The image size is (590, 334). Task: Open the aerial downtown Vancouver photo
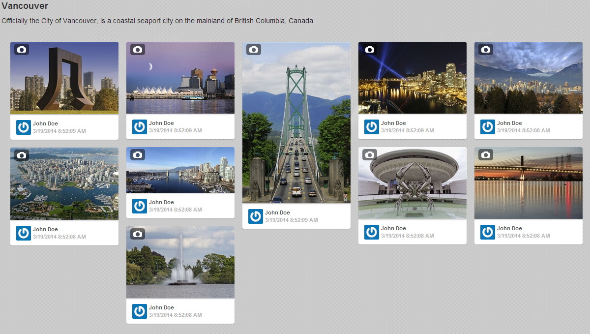pos(64,183)
